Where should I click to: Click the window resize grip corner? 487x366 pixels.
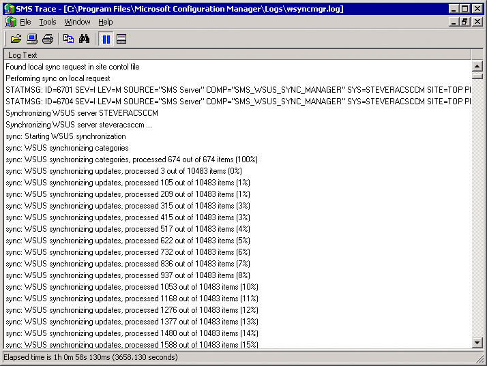pyautogui.click(x=479, y=359)
